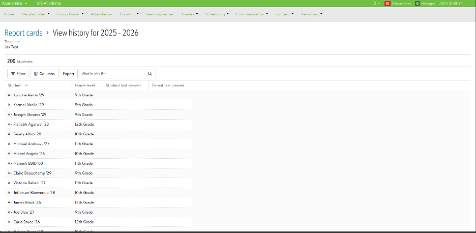The width and height of the screenshot is (476, 233).
Task: Open the Columns button
Action: coord(44,74)
